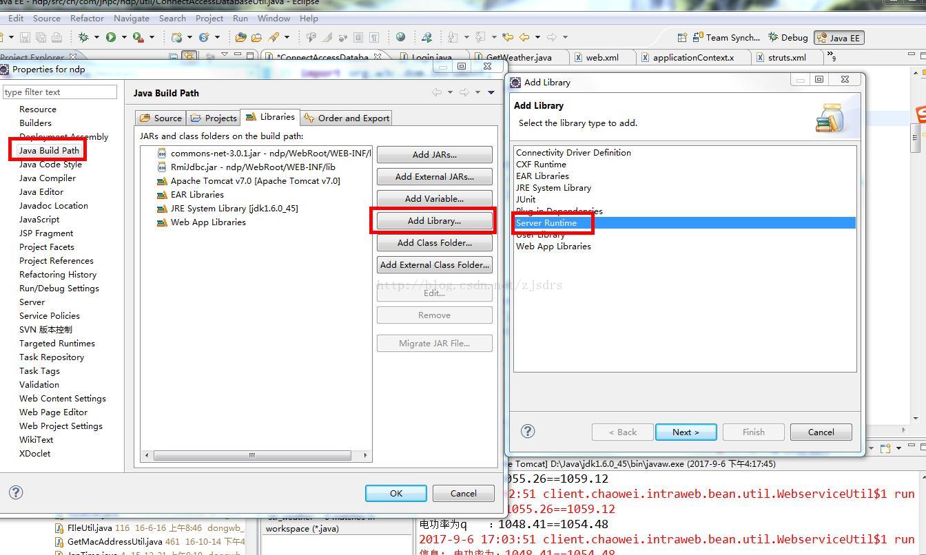
Task: Click the Run Last Tool icon with the red toolbox
Action: click(x=138, y=37)
